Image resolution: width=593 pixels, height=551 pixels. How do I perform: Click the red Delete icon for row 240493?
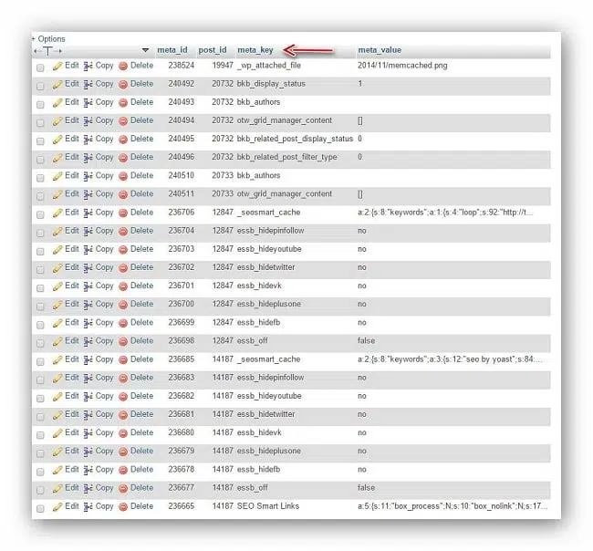click(123, 103)
